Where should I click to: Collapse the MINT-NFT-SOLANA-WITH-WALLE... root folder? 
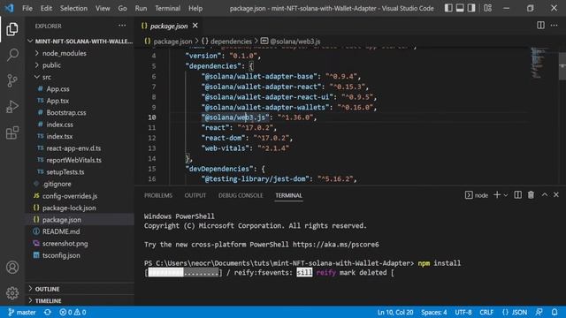(x=80, y=42)
